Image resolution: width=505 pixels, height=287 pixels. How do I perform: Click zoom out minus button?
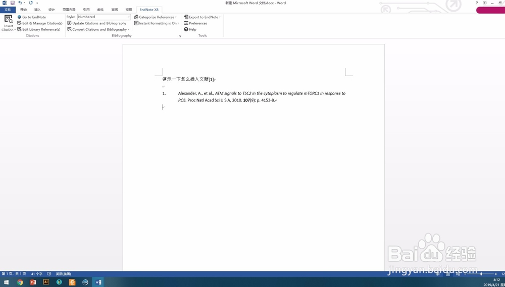pos(466,274)
